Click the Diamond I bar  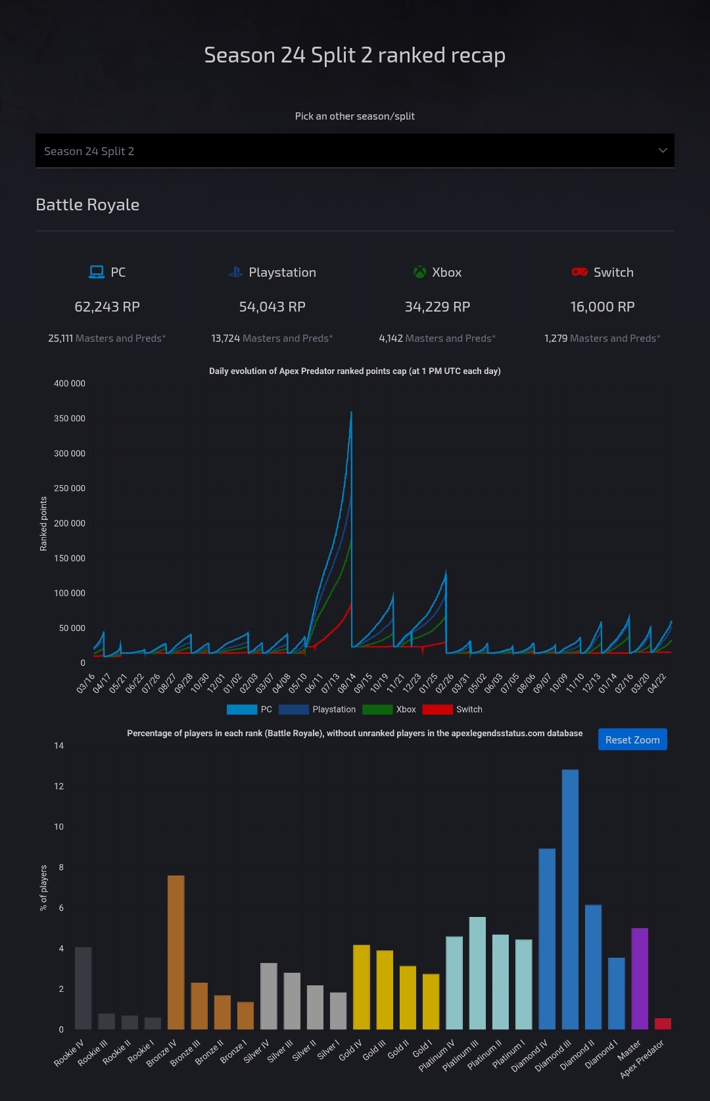pos(617,993)
